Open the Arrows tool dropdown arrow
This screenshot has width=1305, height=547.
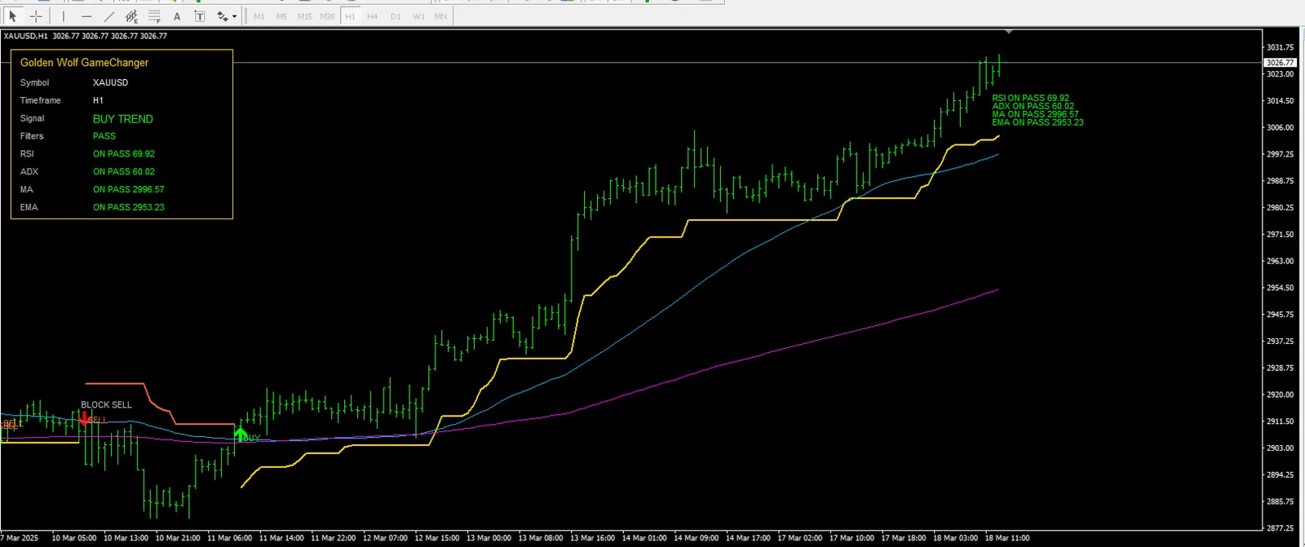[235, 16]
